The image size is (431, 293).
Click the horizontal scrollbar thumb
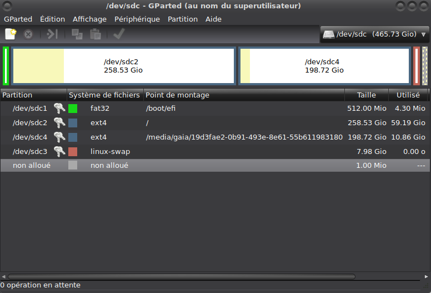click(x=182, y=276)
